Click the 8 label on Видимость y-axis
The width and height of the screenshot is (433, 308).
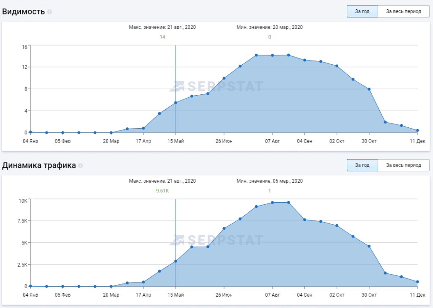click(26, 89)
